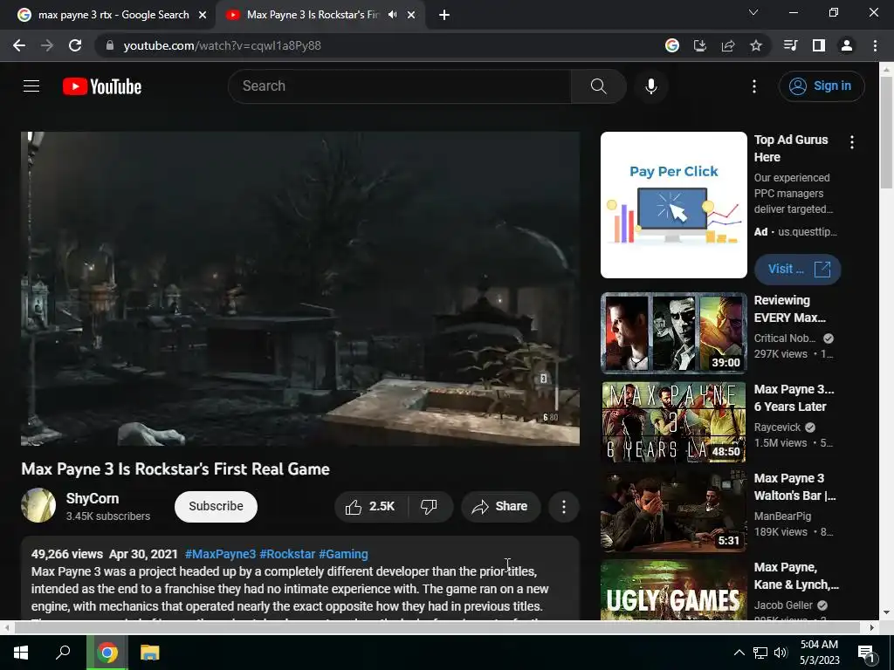Show hidden system tray icons
894x670 pixels.
(739, 653)
